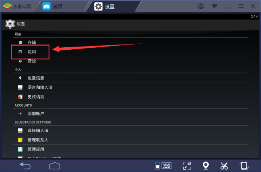The image size is (261, 172).
Task: Open 位置信息 location settings
Action: pos(130,78)
